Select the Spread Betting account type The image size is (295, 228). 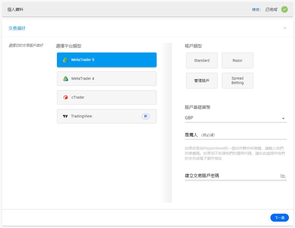tap(237, 81)
